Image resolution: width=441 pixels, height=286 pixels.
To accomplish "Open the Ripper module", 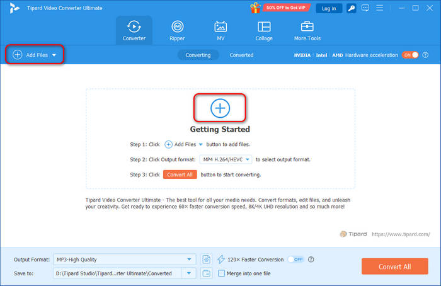I will (x=178, y=30).
